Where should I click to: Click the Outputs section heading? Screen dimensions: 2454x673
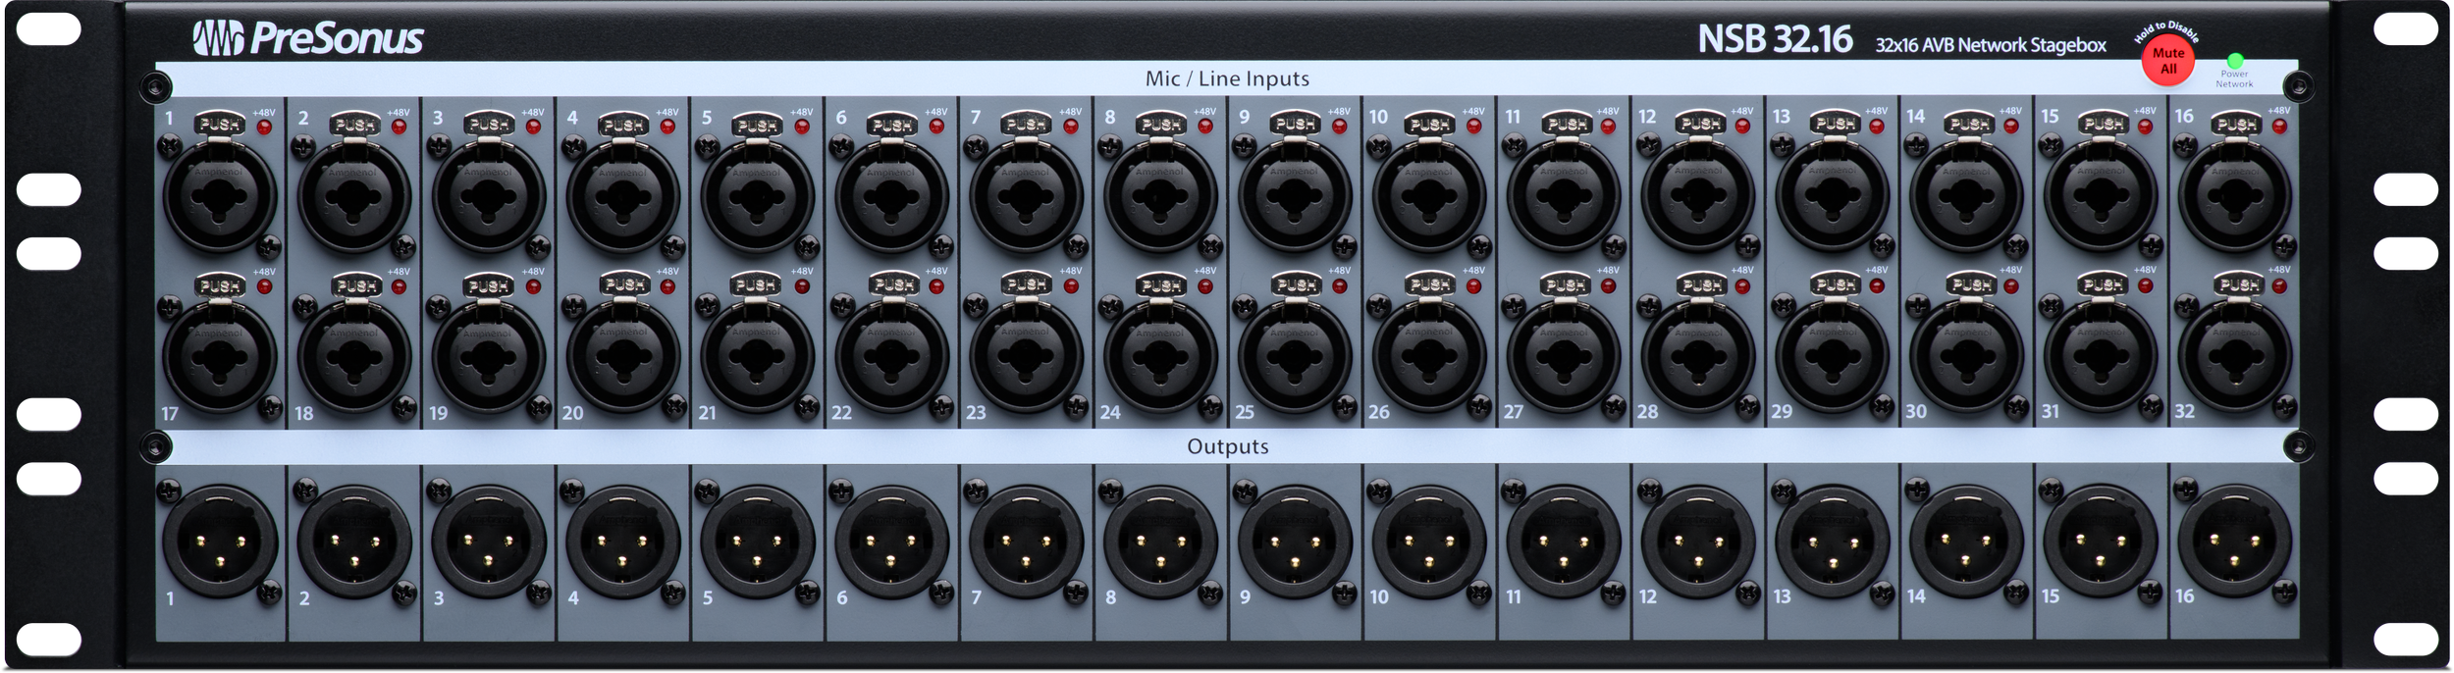(1227, 446)
